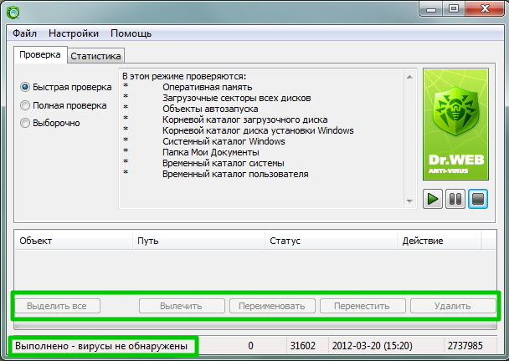Click the Удалить button
The height and width of the screenshot is (361, 509).
click(453, 306)
